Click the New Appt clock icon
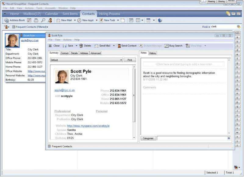244x177 pixels. coord(79,20)
